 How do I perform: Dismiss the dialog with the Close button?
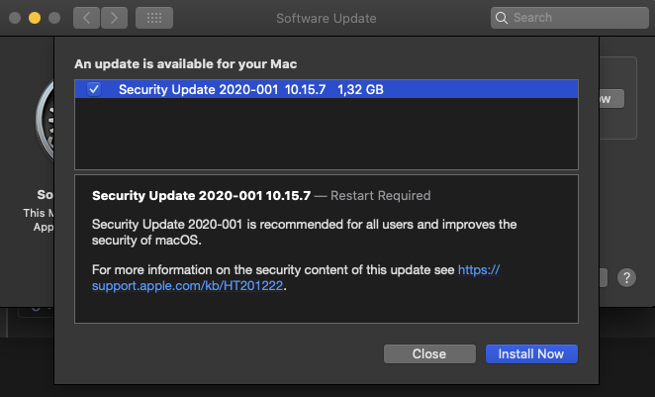point(428,353)
